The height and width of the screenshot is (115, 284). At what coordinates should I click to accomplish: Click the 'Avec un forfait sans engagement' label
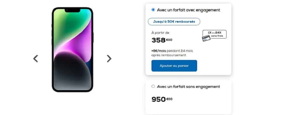pyautogui.click(x=189, y=87)
